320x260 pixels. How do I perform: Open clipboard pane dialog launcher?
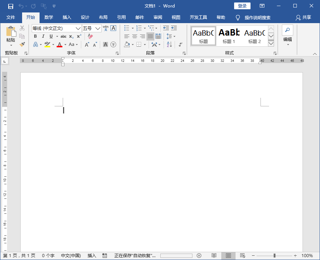[26, 53]
